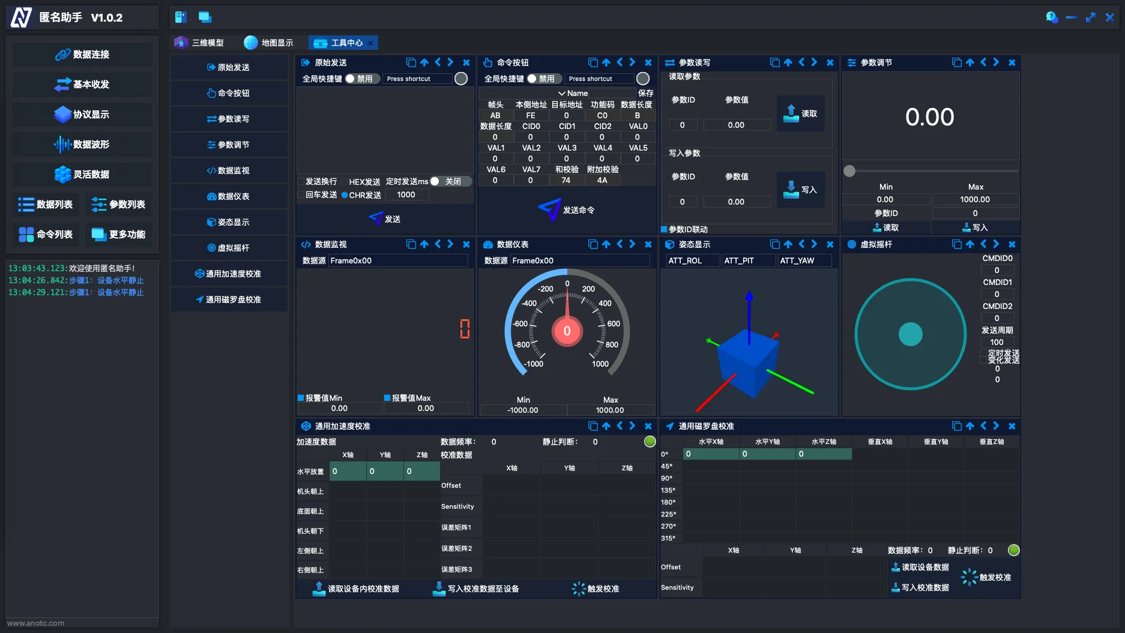Toggle fullscreen with the expand arrows icon

click(x=1091, y=17)
